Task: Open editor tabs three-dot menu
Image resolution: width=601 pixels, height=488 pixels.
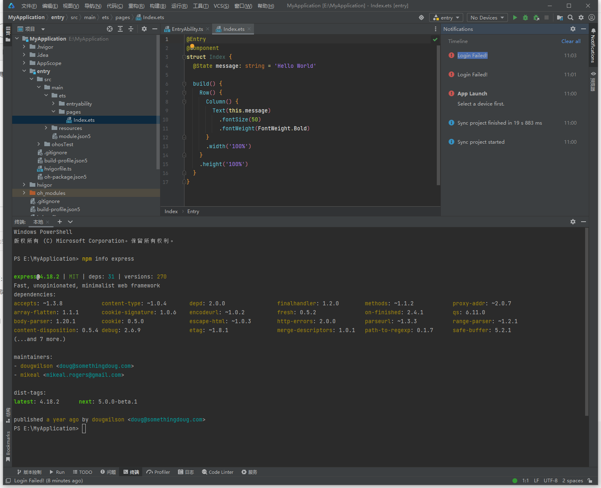Action: 436,29
